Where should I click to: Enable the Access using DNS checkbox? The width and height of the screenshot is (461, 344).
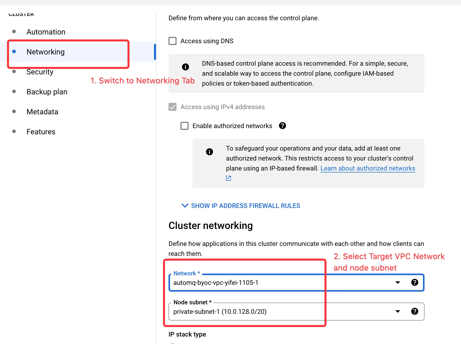(172, 41)
